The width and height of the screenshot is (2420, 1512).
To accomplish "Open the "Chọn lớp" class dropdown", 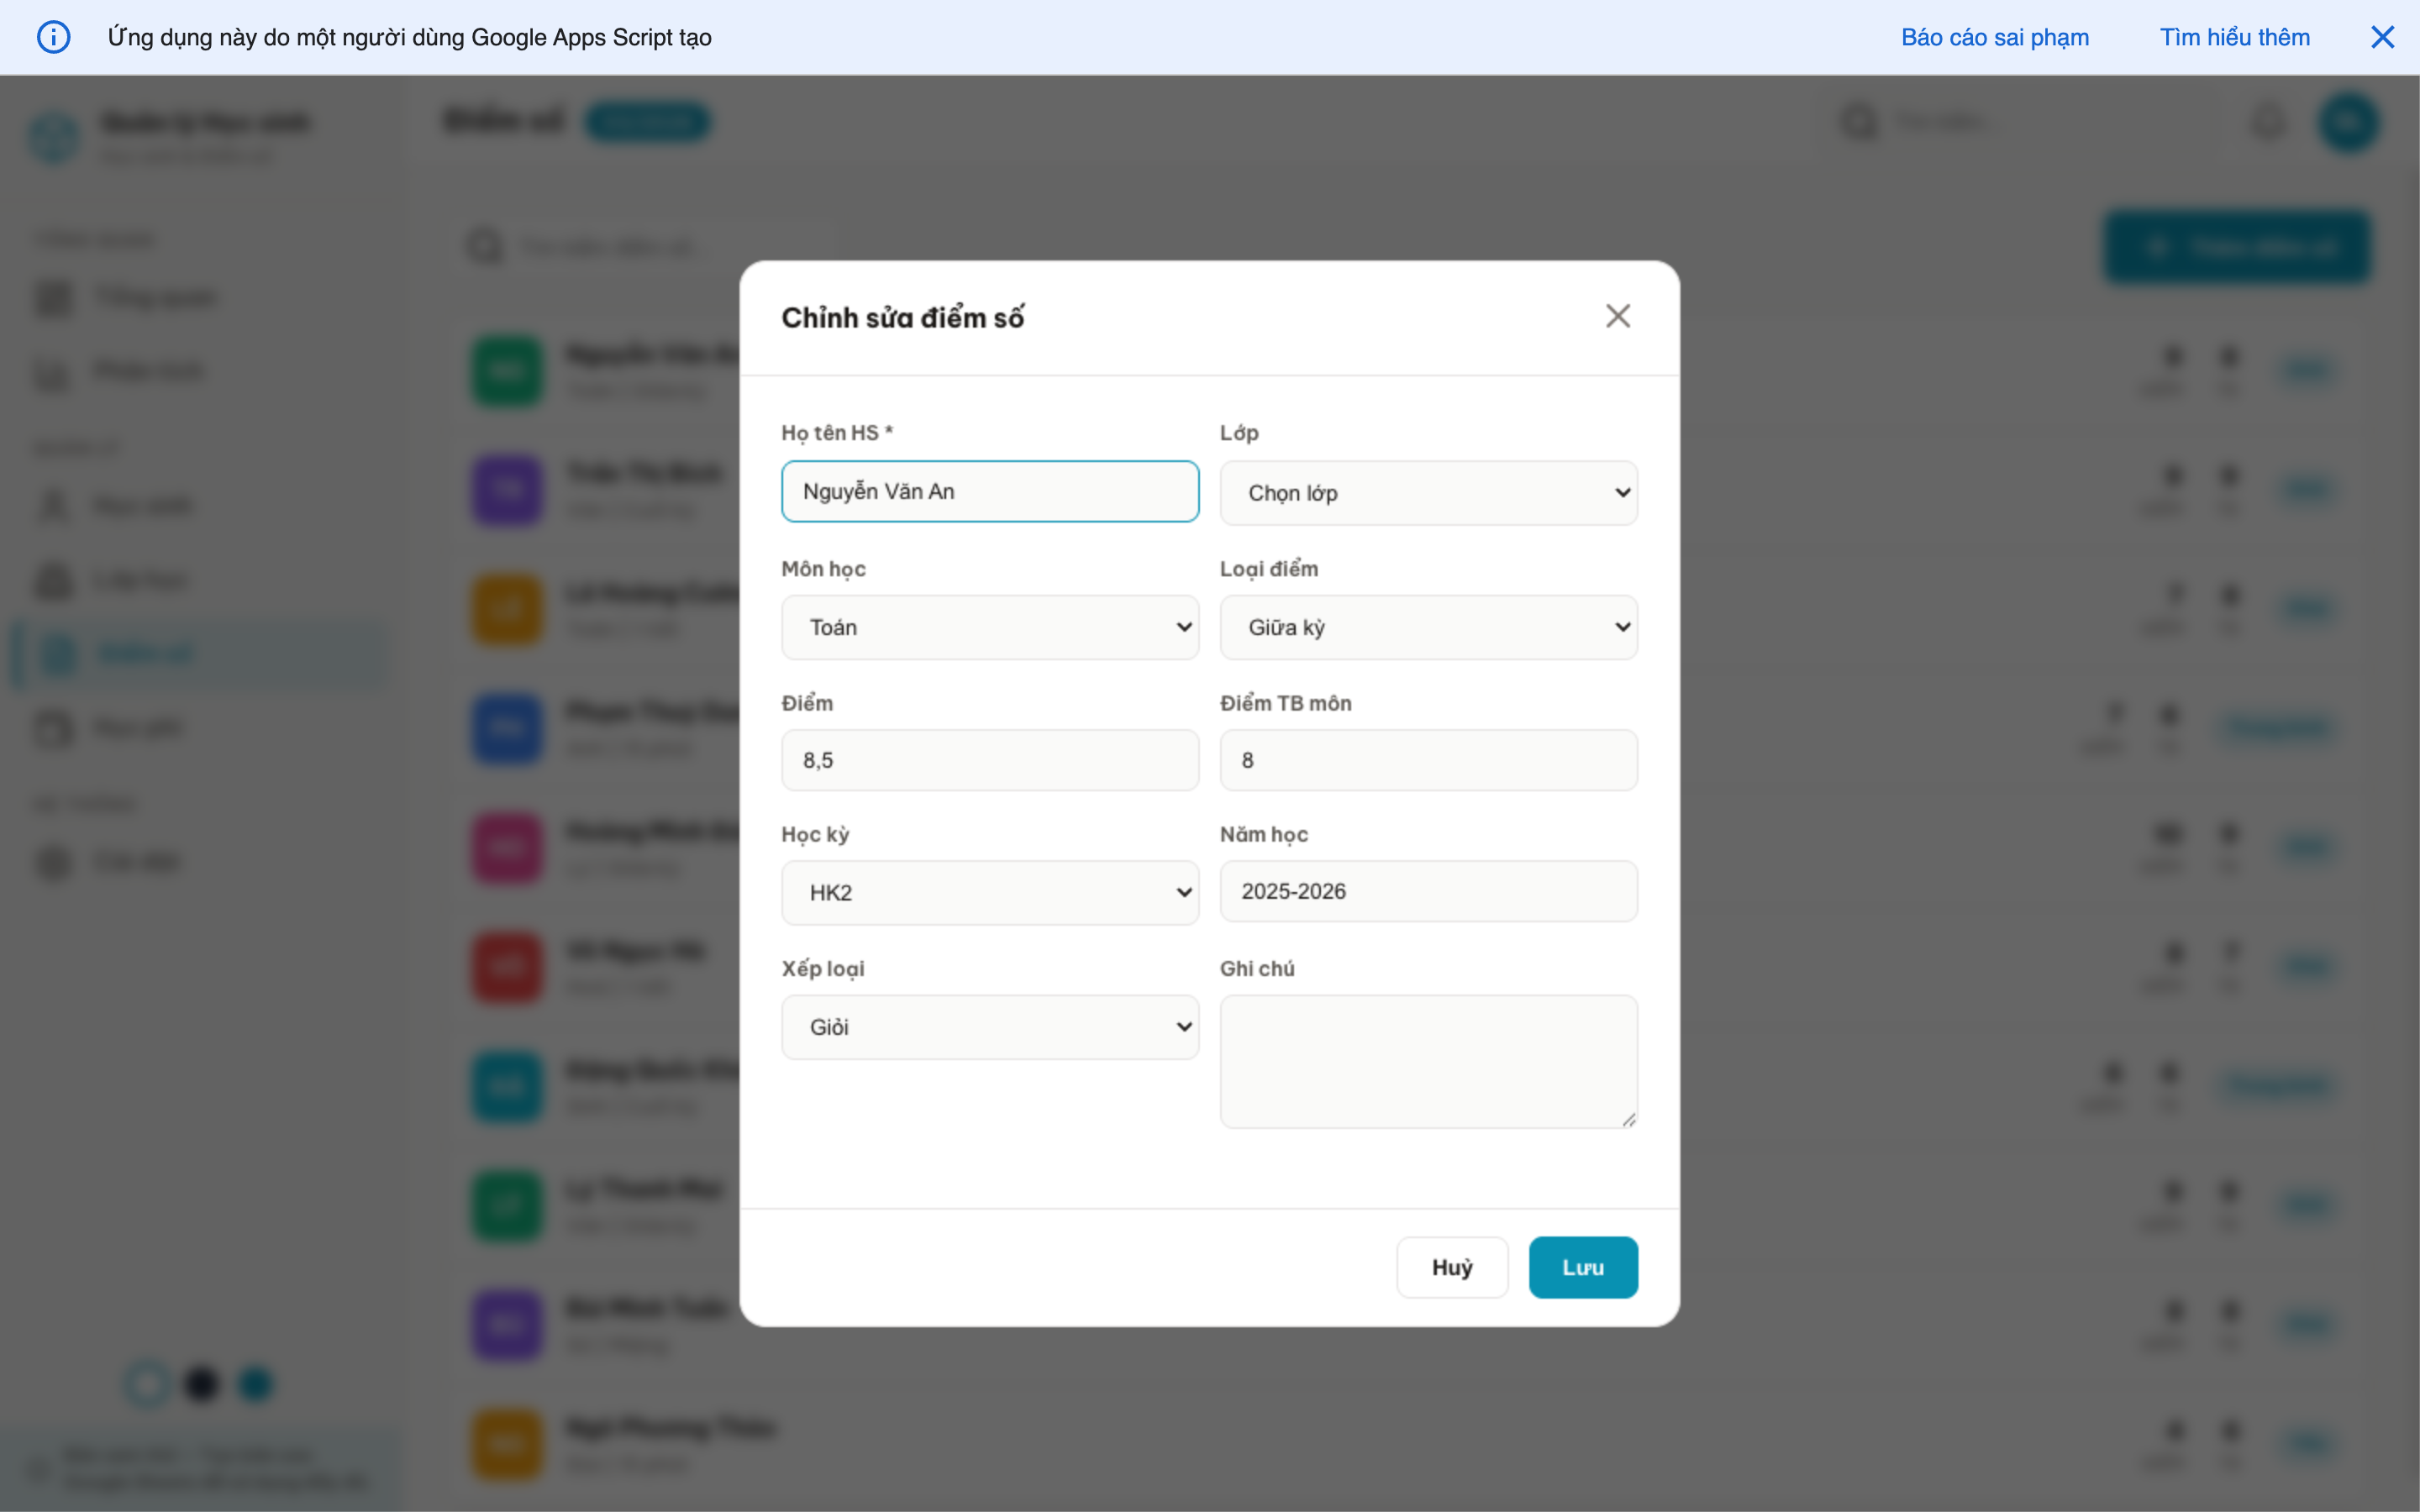I will pyautogui.click(x=1427, y=492).
